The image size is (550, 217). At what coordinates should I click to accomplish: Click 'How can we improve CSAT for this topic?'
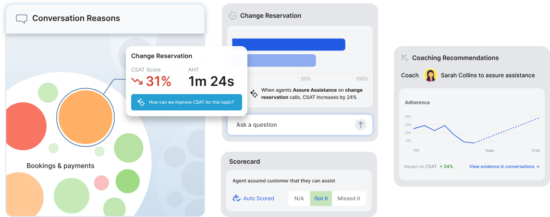pyautogui.click(x=186, y=102)
